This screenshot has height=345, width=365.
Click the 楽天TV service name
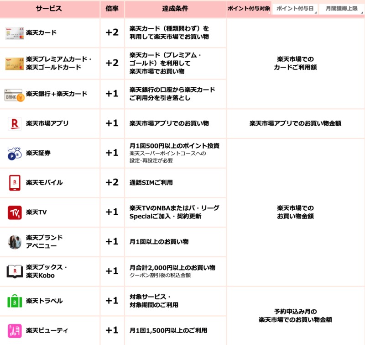(x=36, y=212)
